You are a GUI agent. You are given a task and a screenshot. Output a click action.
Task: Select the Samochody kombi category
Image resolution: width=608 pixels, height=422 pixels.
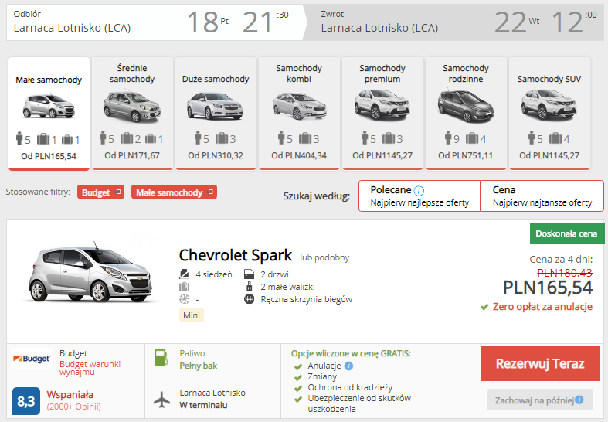pyautogui.click(x=299, y=114)
